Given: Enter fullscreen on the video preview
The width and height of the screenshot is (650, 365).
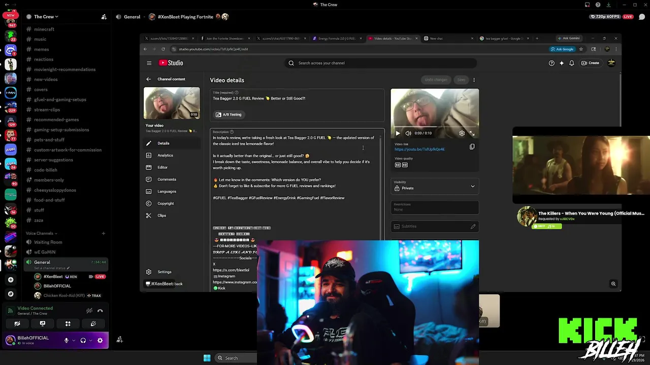Looking at the screenshot, I should pos(472,133).
